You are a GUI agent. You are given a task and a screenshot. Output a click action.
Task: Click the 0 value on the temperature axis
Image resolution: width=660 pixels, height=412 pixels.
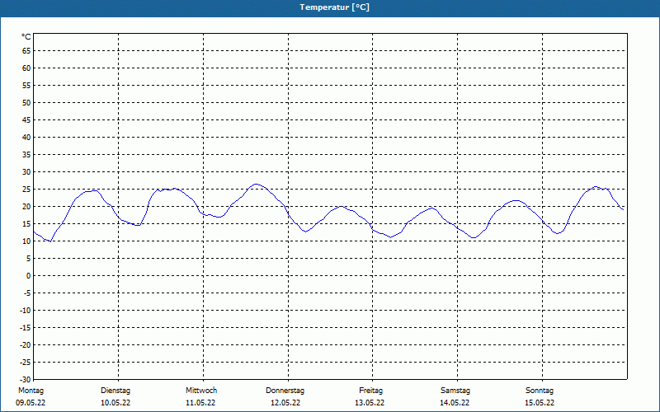tap(29, 276)
